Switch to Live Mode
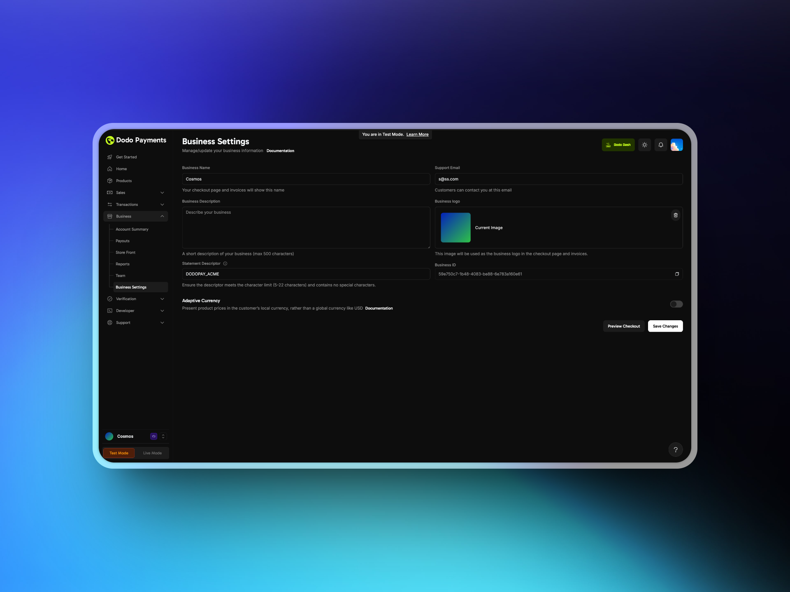Viewport: 790px width, 592px height. [x=152, y=453]
